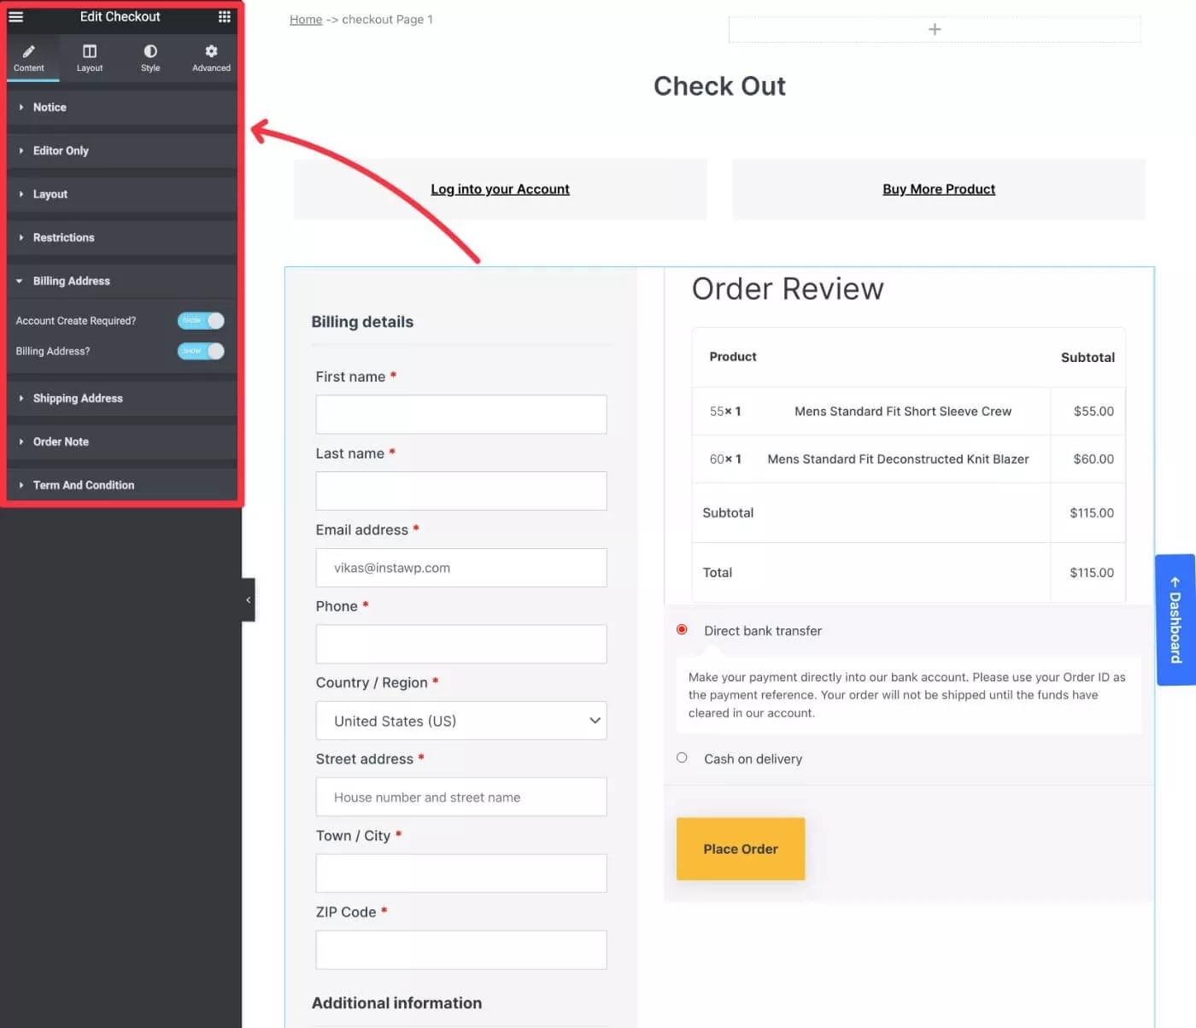Expand the Notice section

[x=122, y=108]
